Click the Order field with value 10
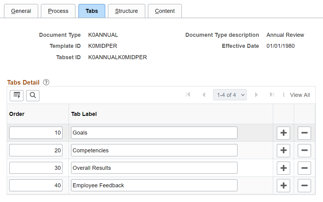The height and width of the screenshot is (202, 323). pyautogui.click(x=36, y=133)
